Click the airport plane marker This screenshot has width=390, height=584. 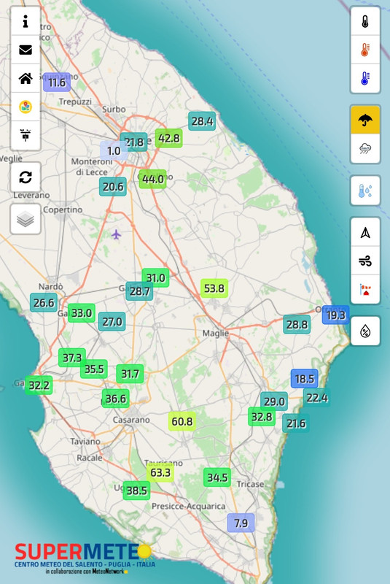(x=117, y=234)
